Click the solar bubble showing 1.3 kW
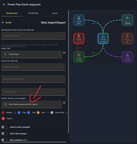 (79, 57)
